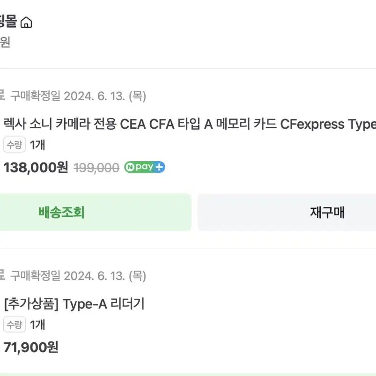Open the [추가상품] Type-A 리더기 product
The width and height of the screenshot is (376, 376).
(74, 304)
